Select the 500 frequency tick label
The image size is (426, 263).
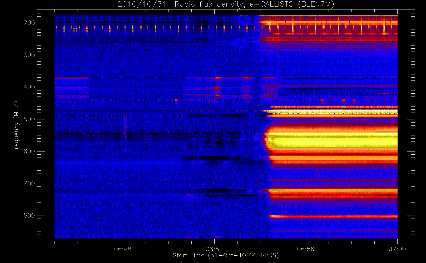pos(29,119)
